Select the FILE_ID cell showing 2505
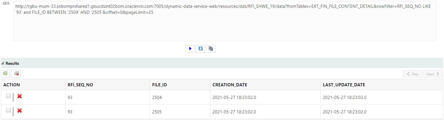The width and height of the screenshot is (444, 120). click(x=180, y=112)
